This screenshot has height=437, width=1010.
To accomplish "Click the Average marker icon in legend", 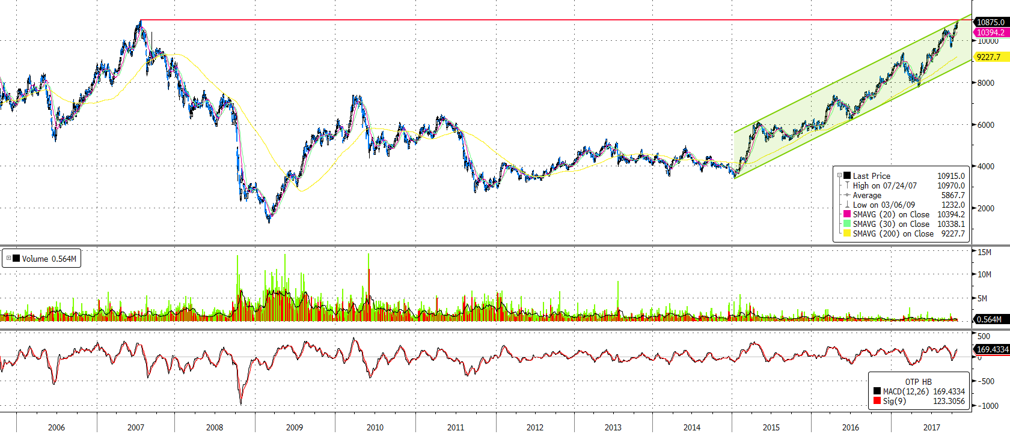I will pos(847,194).
